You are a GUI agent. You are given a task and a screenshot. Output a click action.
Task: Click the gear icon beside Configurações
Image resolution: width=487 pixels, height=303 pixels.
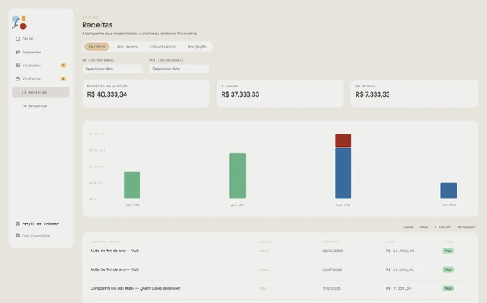coord(17,236)
